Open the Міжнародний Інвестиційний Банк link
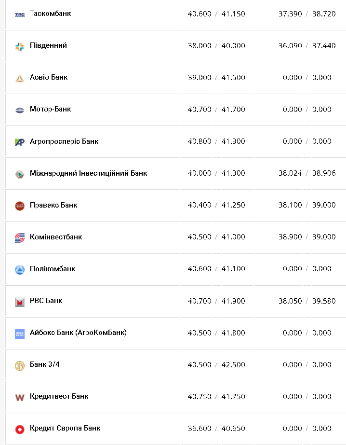 click(x=88, y=173)
